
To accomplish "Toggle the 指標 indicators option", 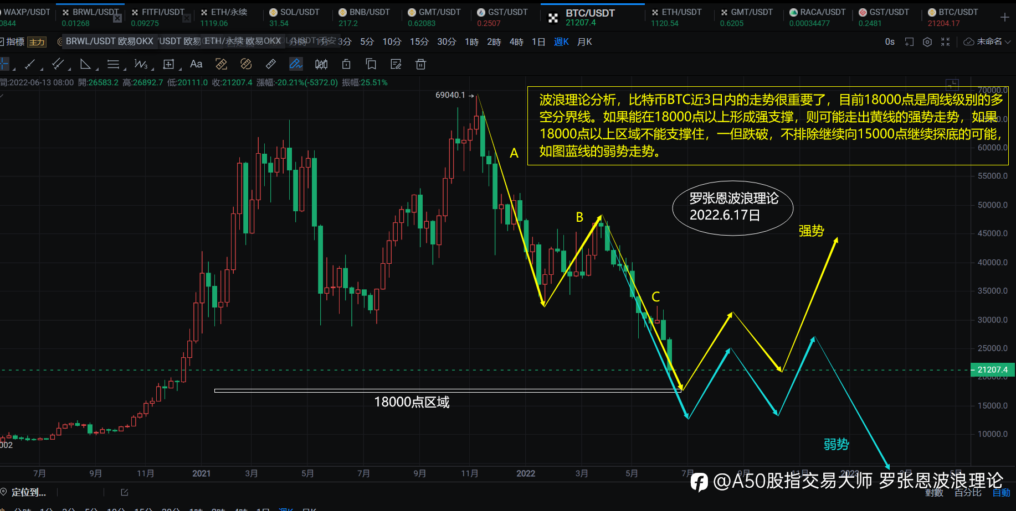I will click(x=12, y=42).
